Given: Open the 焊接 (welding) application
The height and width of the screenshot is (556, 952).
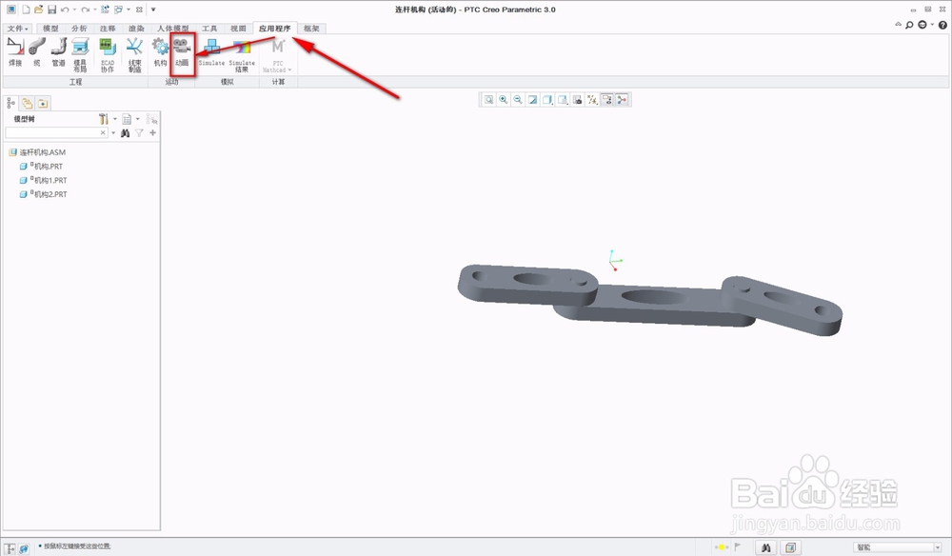Looking at the screenshot, I should pyautogui.click(x=15, y=52).
